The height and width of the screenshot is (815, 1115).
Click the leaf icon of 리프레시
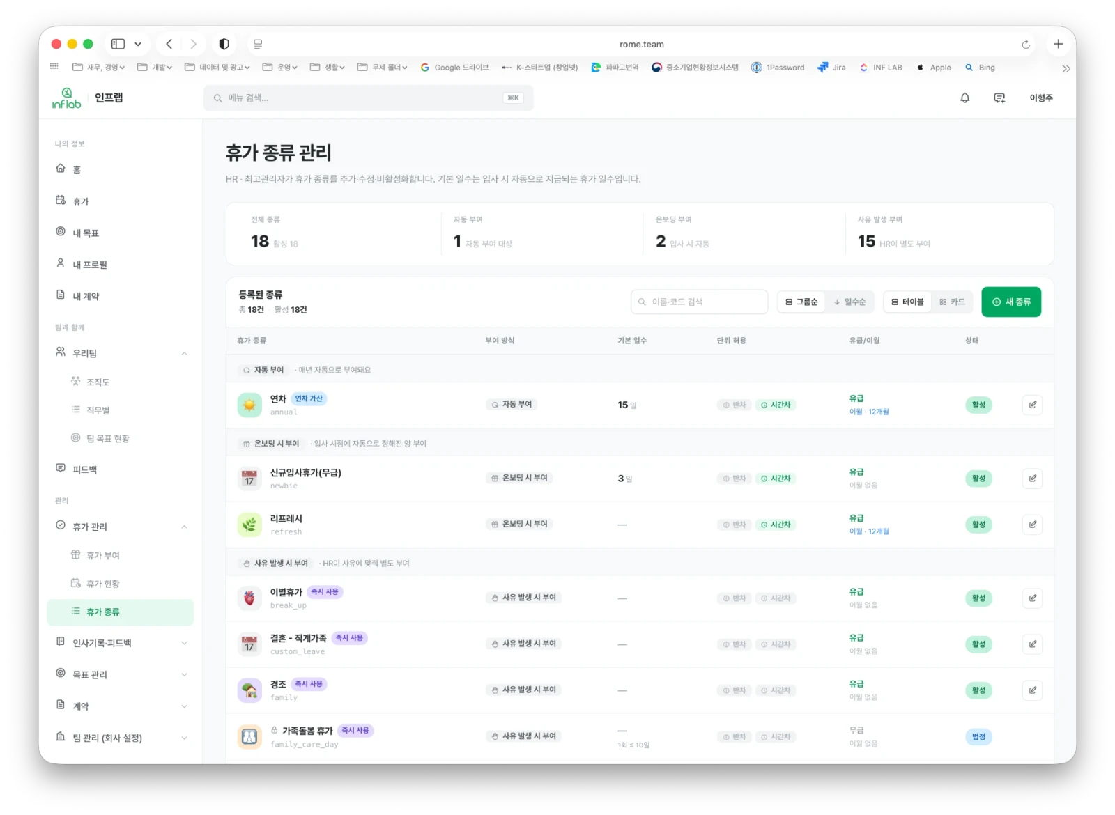point(249,525)
